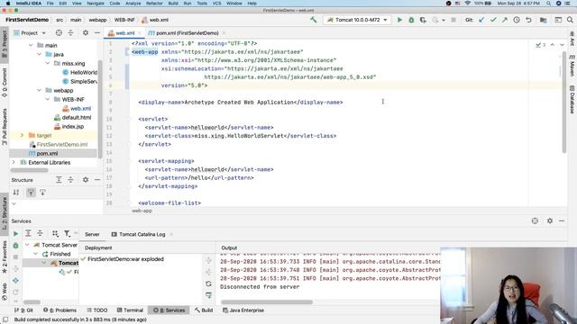Screen dimensions: 577x324
Task: Expand all services in Services toolbar
Action: (28, 234)
